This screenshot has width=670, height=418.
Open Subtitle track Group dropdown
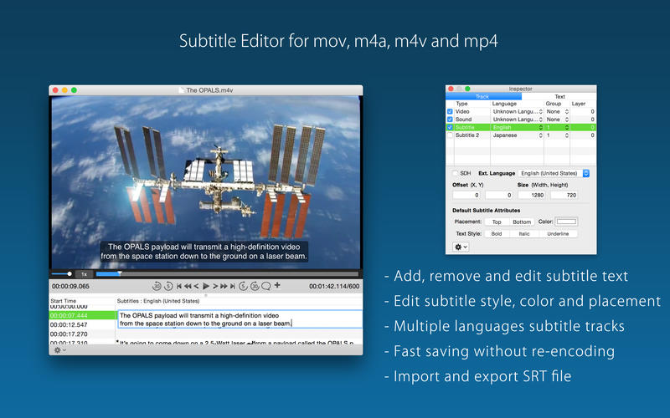pyautogui.click(x=557, y=127)
